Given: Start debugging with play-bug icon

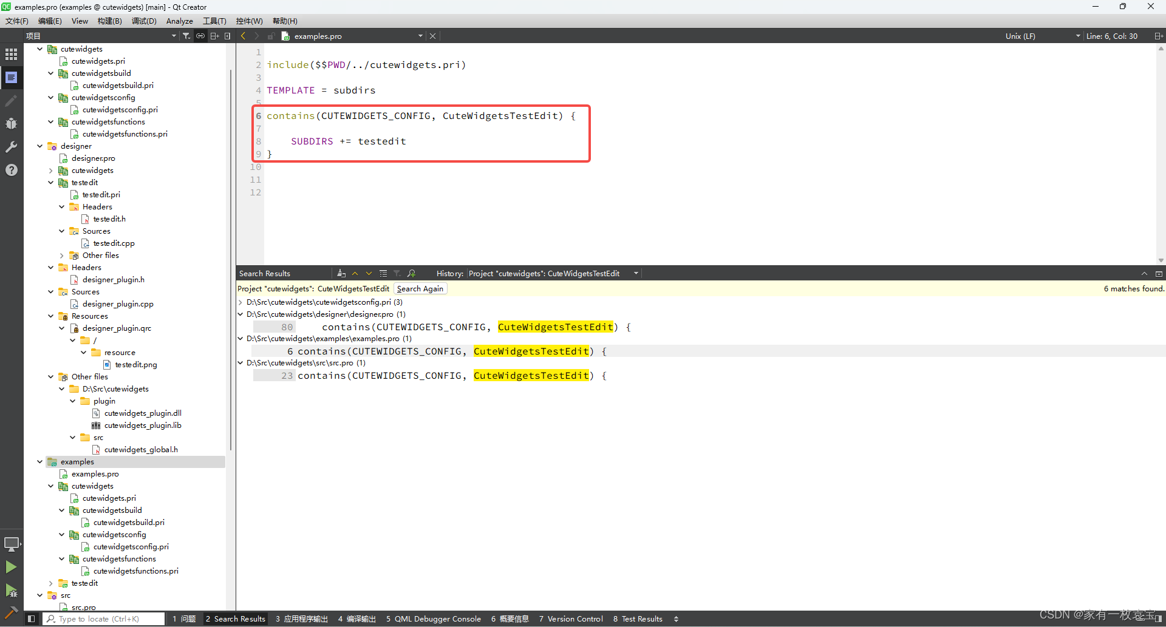Looking at the screenshot, I should 11,590.
